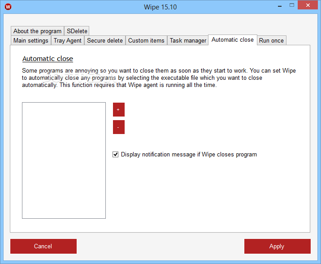Go to the Custom items tab
Image resolution: width=321 pixels, height=264 pixels.
[146, 40]
